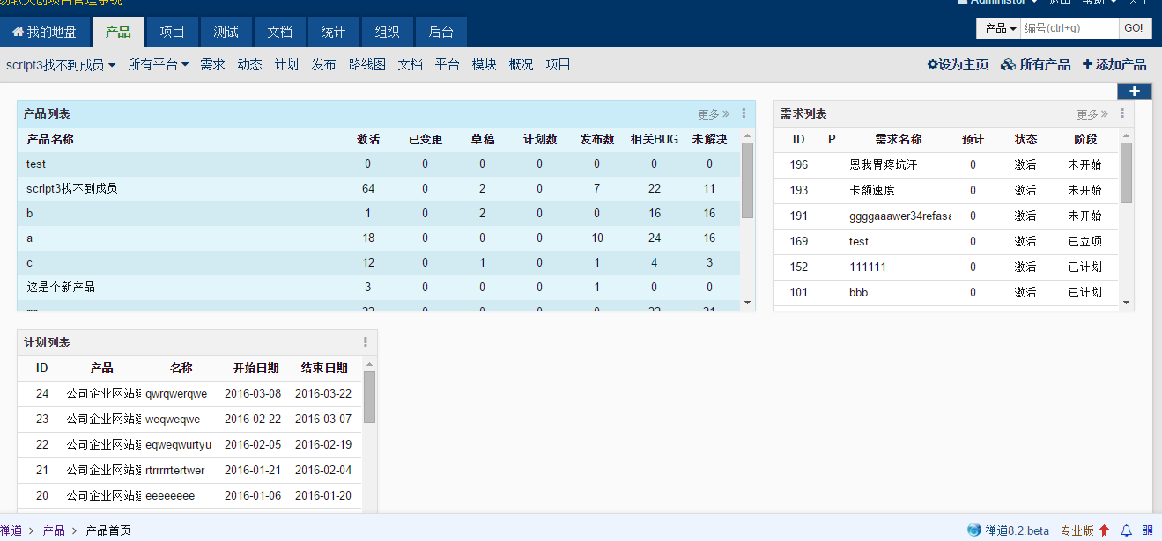Open 计划 in the sub menu
The height and width of the screenshot is (541, 1162).
[x=286, y=64]
